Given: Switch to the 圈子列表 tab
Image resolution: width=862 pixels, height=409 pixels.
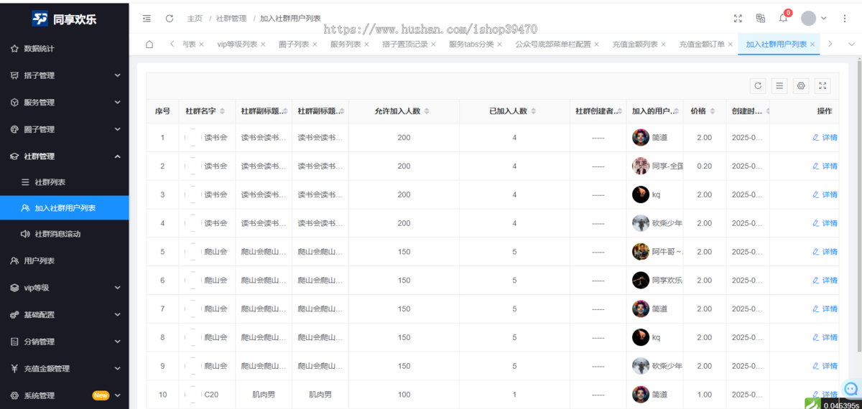Looking at the screenshot, I should (x=294, y=44).
